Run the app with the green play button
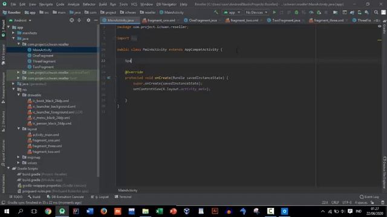The height and width of the screenshot is (217, 387). point(274,12)
